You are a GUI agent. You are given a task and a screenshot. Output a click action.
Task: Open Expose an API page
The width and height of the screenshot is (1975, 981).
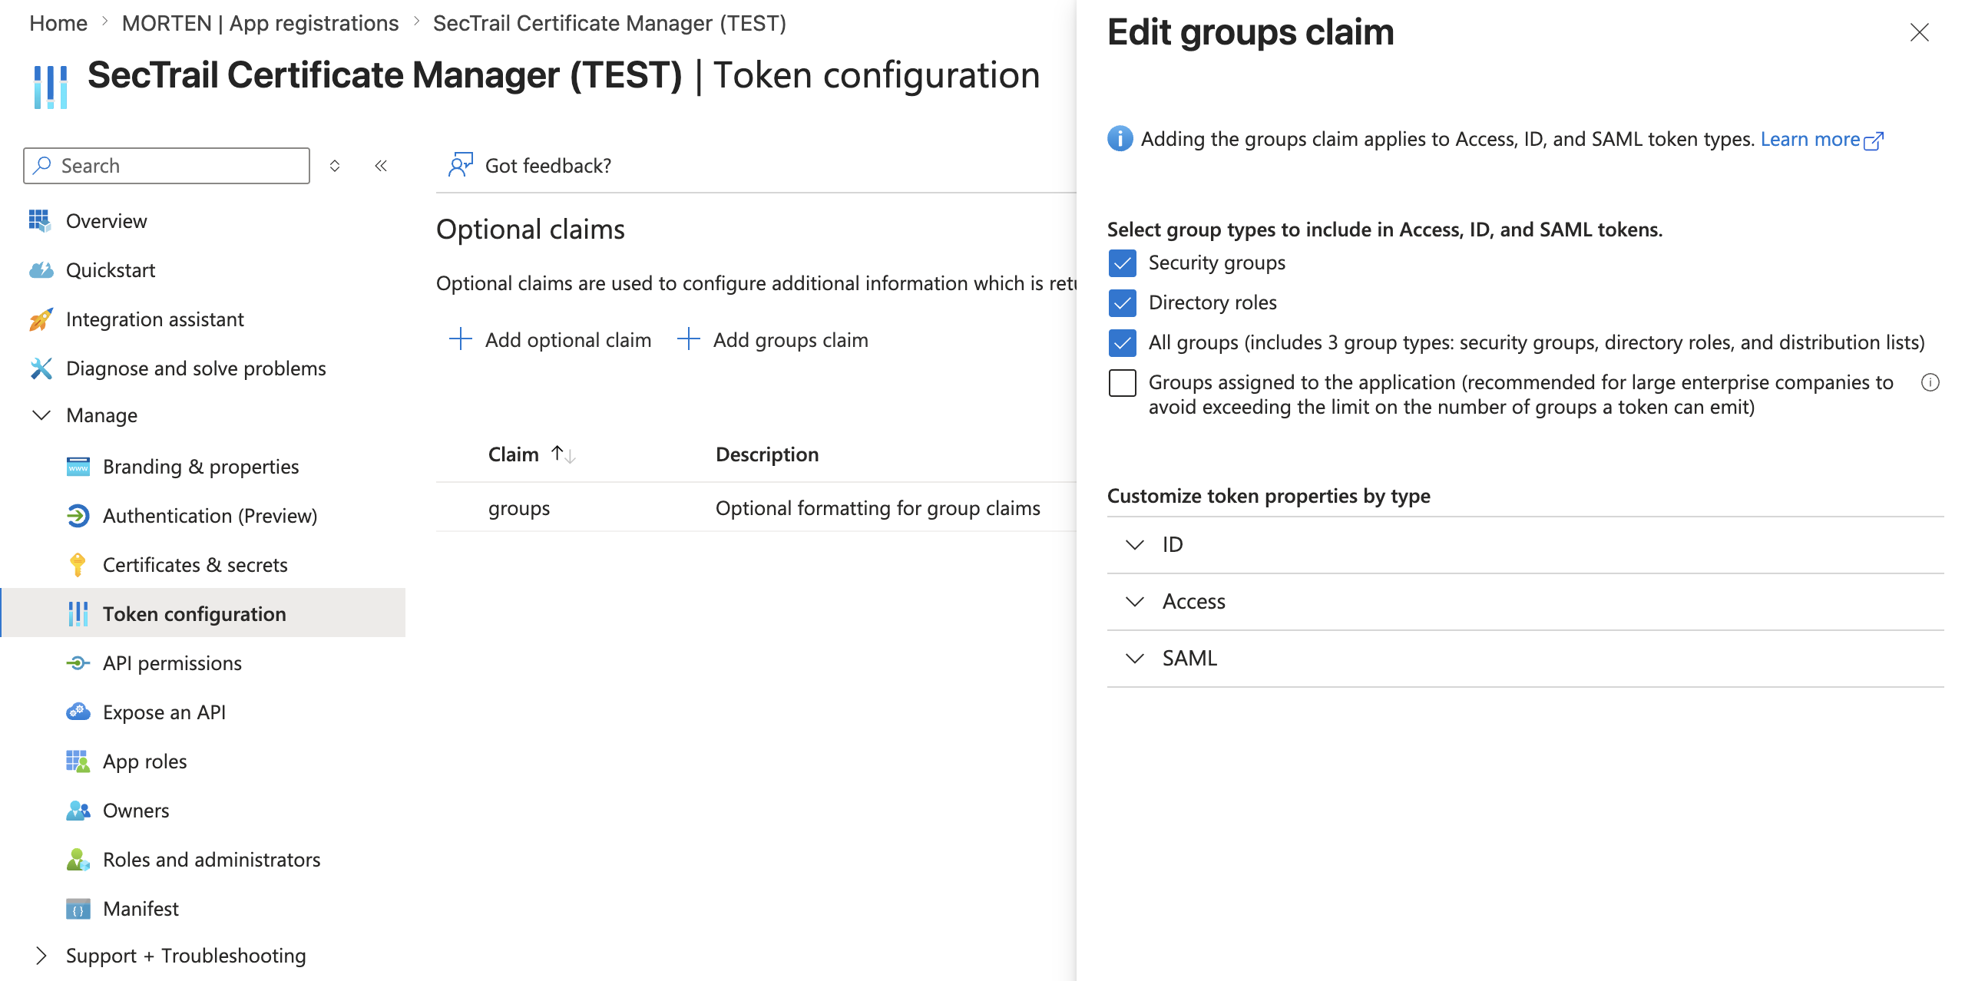(164, 712)
